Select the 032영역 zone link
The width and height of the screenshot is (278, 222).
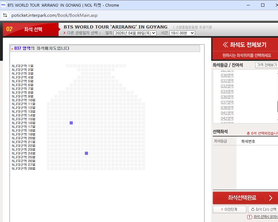[227, 86]
